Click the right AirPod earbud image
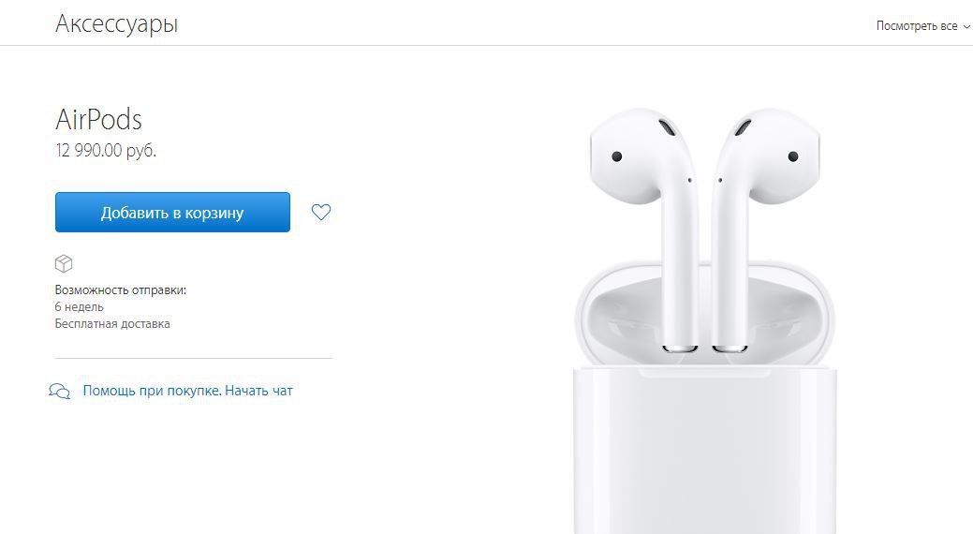The image size is (973, 534). [x=765, y=230]
